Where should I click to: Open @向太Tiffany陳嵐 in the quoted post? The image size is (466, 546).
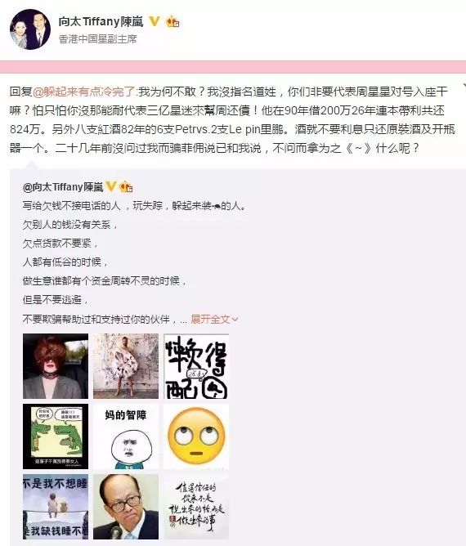pos(63,187)
